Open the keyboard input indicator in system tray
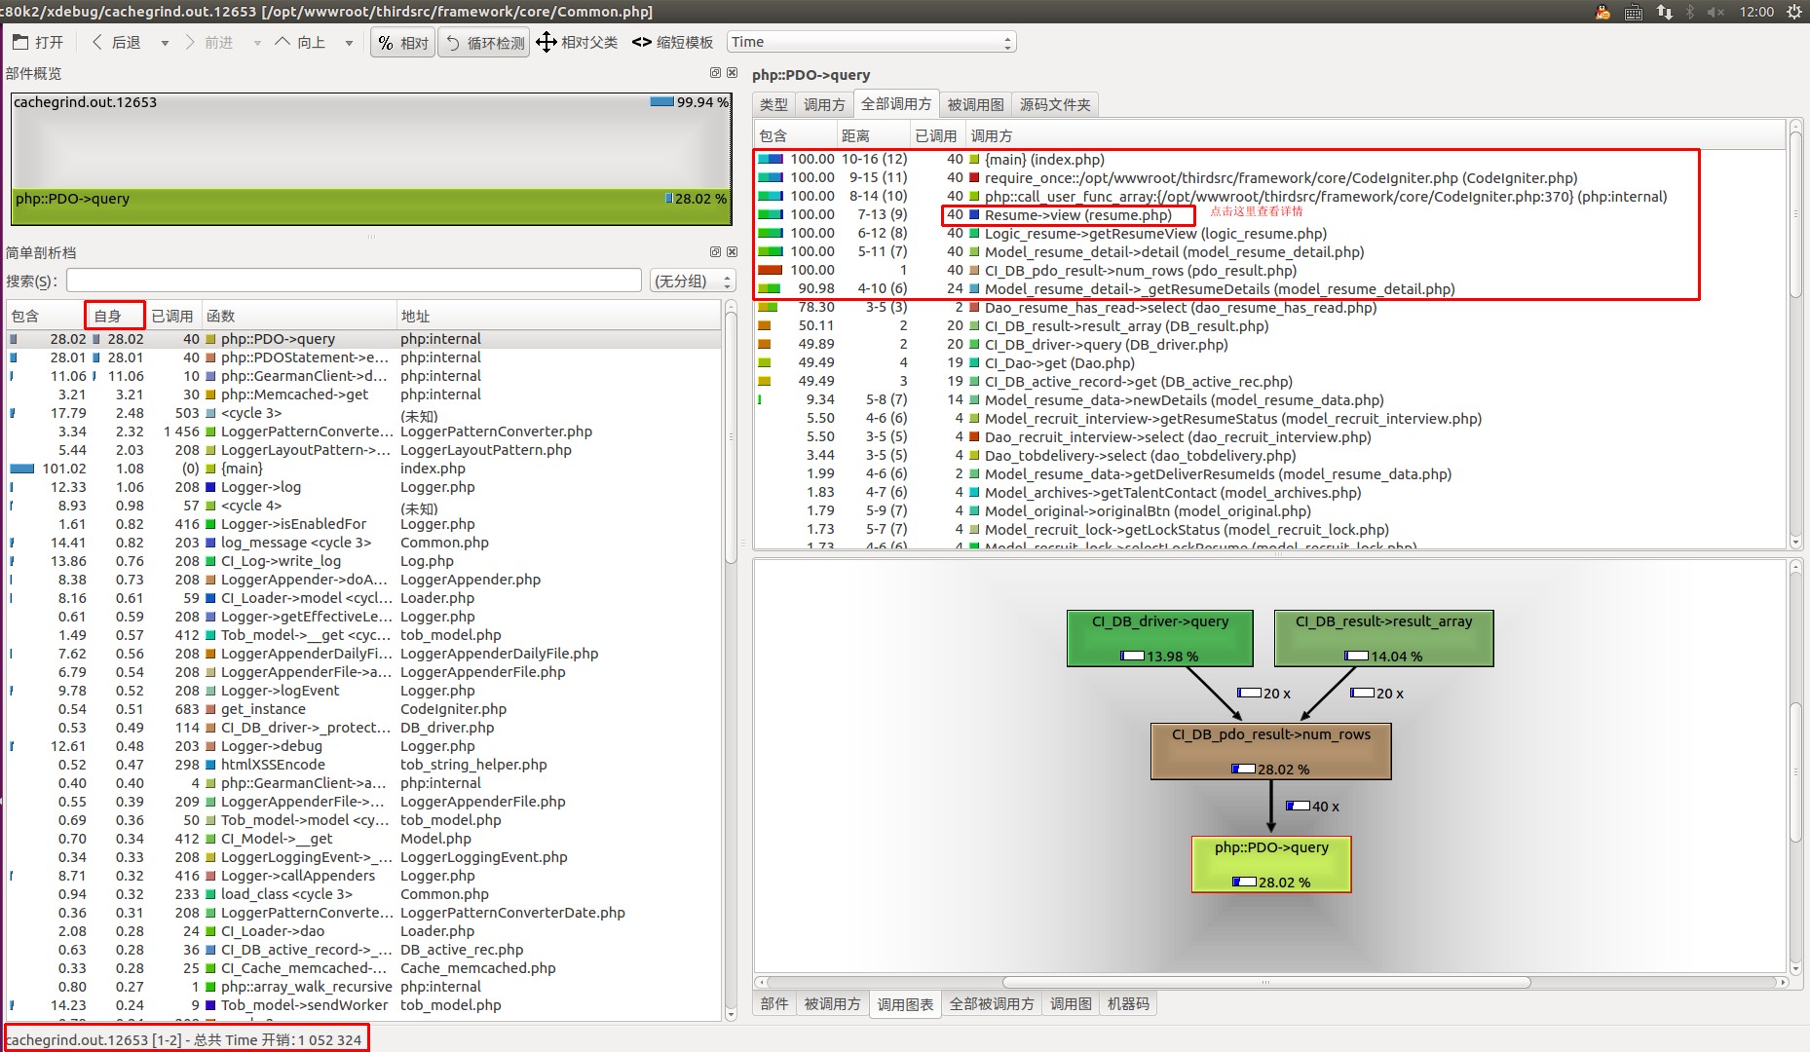This screenshot has width=1810, height=1052. point(1634,12)
